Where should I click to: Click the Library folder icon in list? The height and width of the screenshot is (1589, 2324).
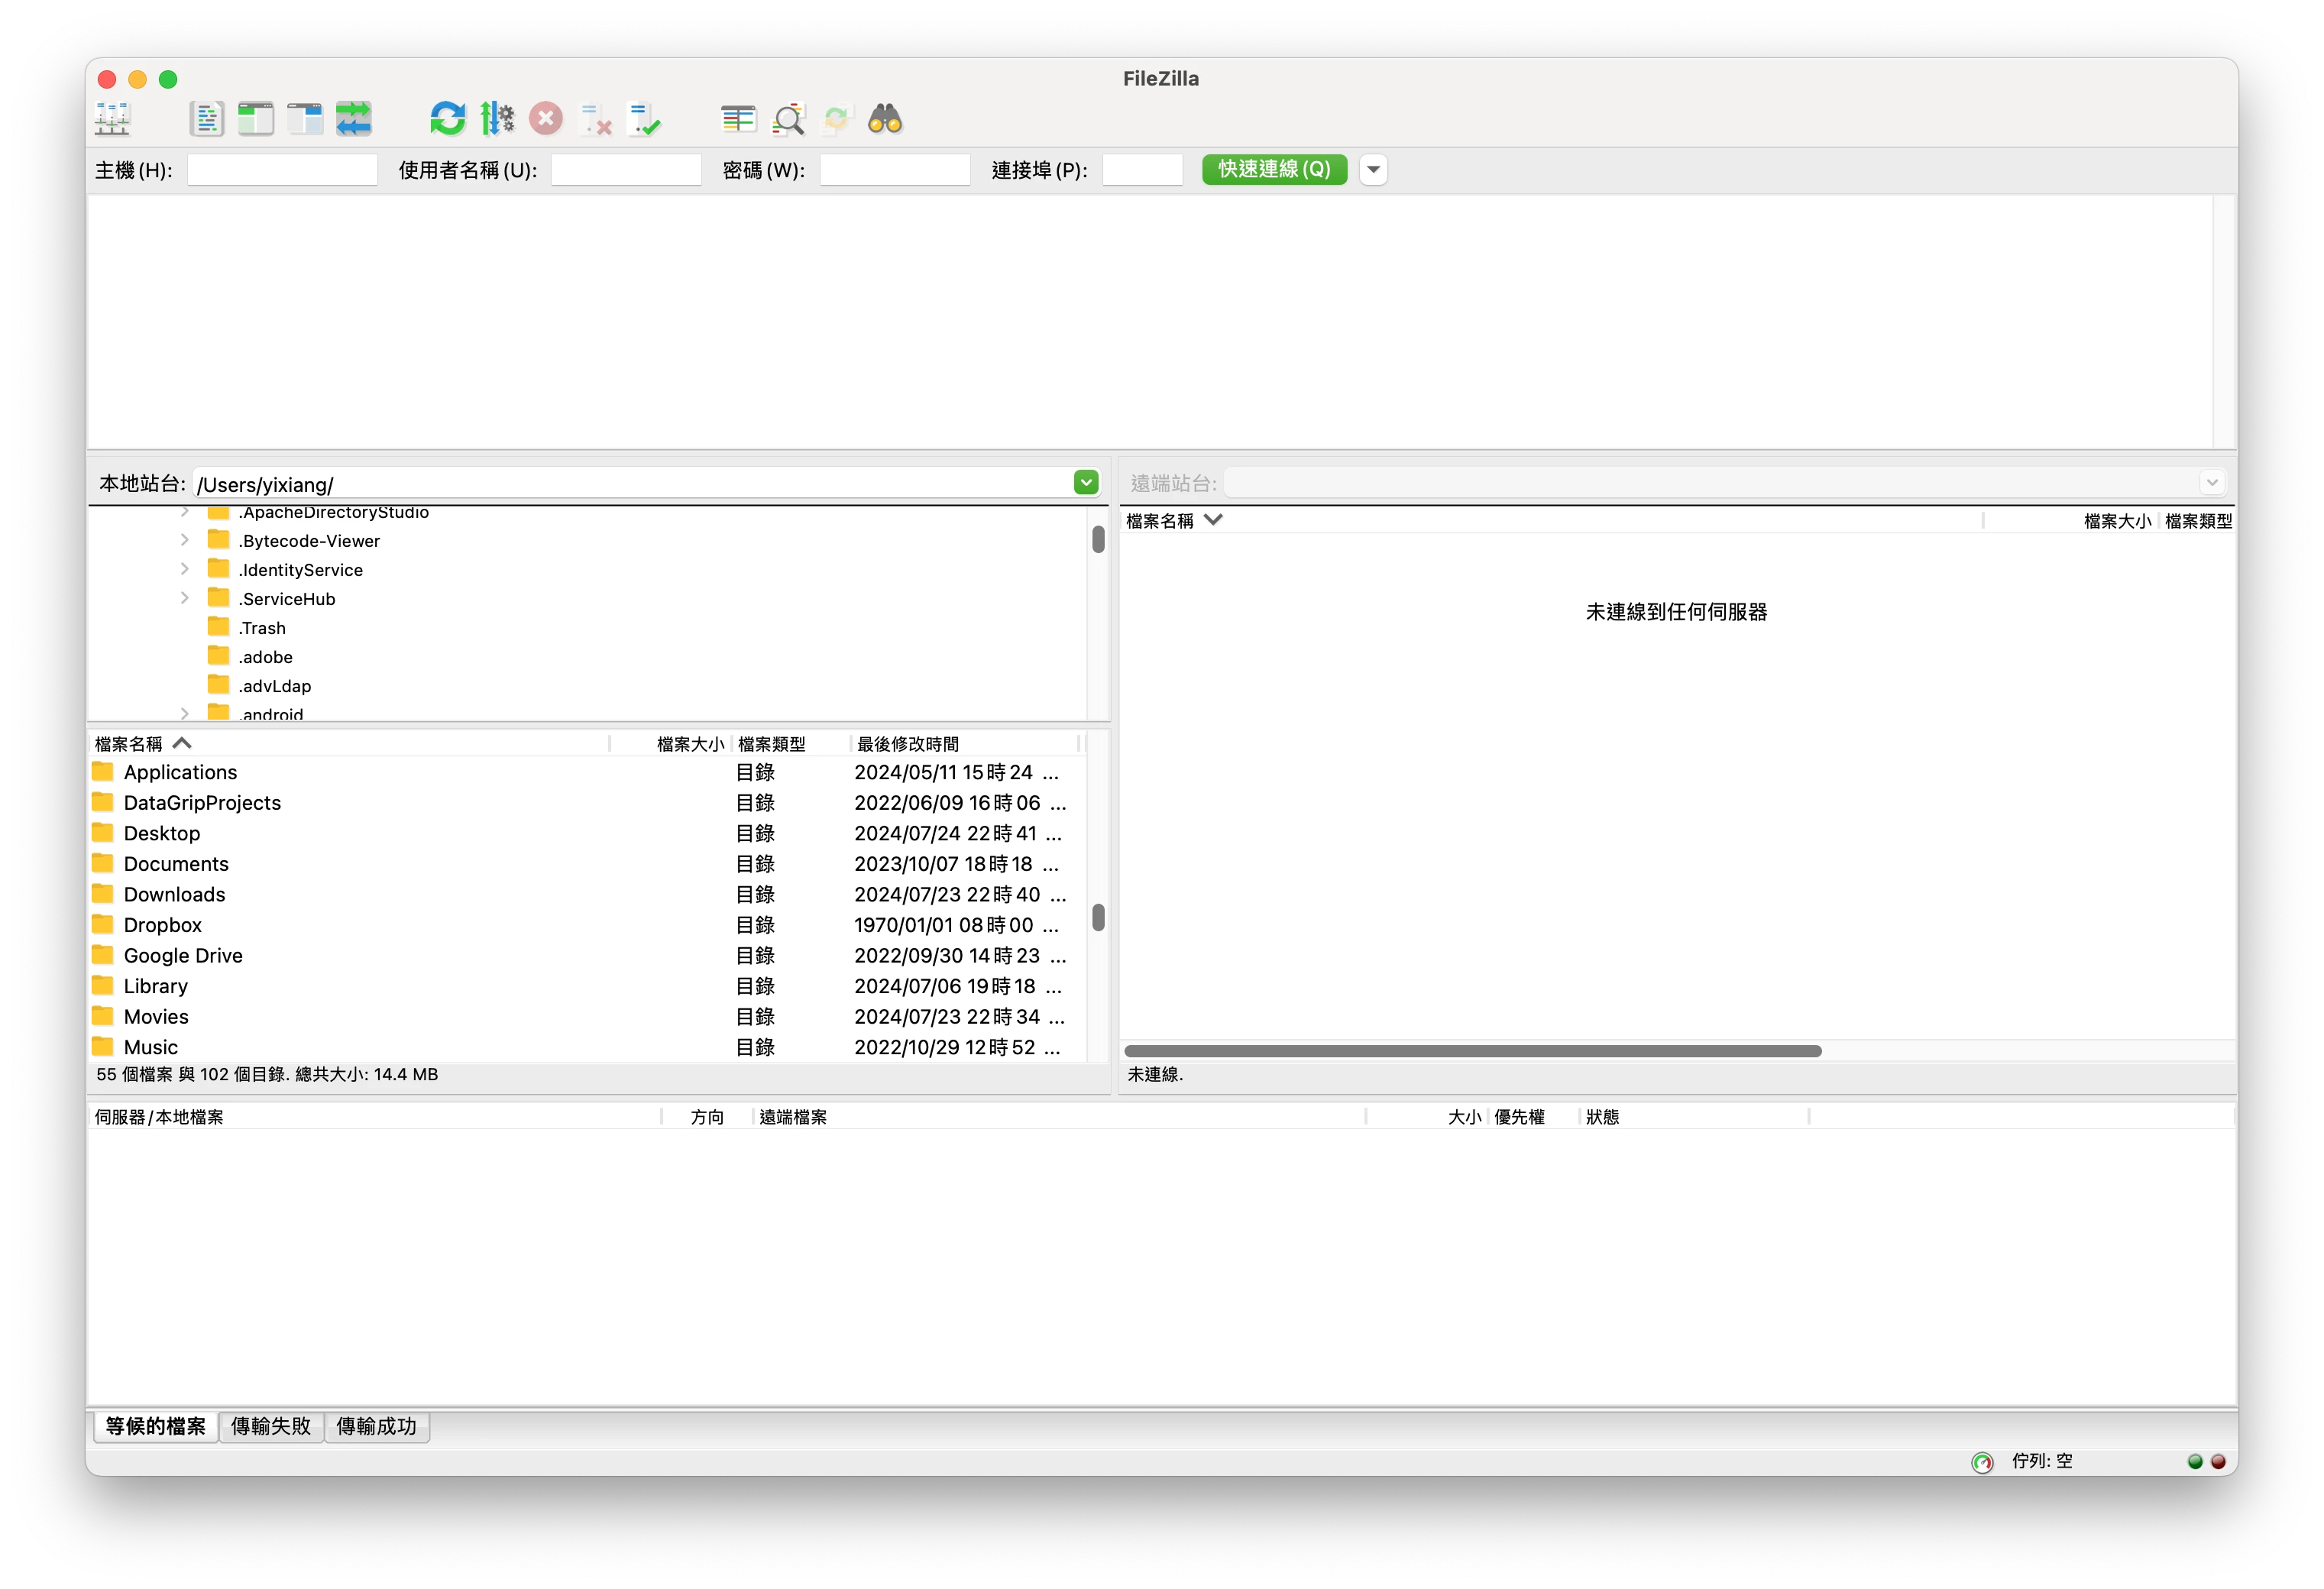tap(102, 986)
